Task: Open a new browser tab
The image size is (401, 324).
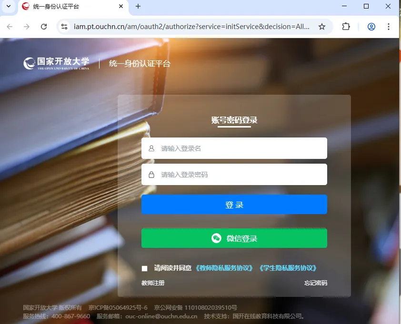Action: [x=138, y=6]
